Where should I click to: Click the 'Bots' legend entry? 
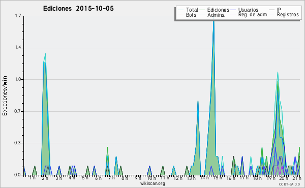point(191,15)
